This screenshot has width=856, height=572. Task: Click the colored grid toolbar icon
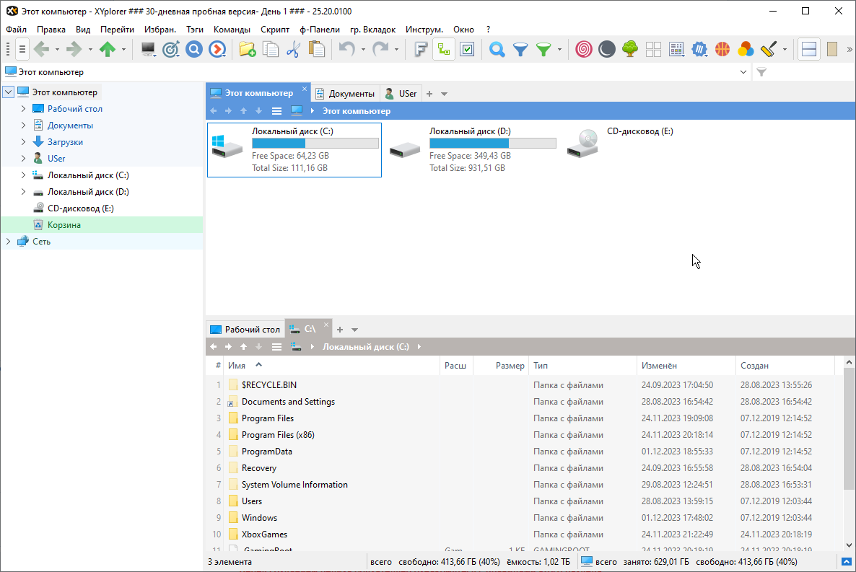[x=676, y=49]
